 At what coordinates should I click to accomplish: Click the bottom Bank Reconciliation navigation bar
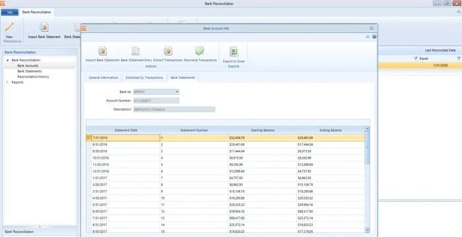click(x=40, y=232)
